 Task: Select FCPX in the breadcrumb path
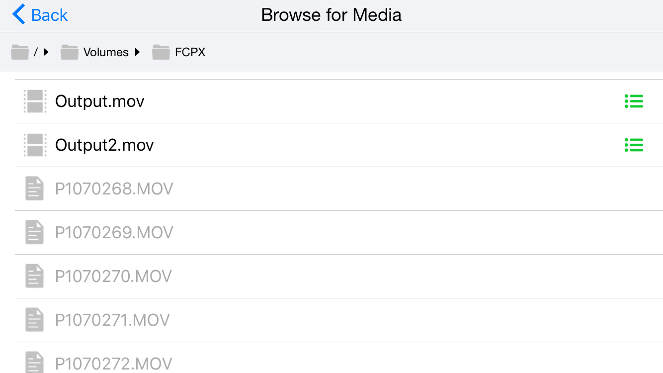pyautogui.click(x=190, y=52)
